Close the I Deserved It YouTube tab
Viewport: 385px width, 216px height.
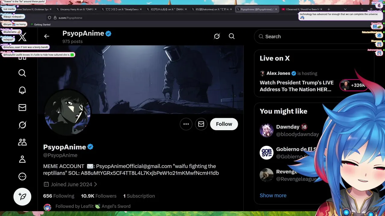pos(321,9)
